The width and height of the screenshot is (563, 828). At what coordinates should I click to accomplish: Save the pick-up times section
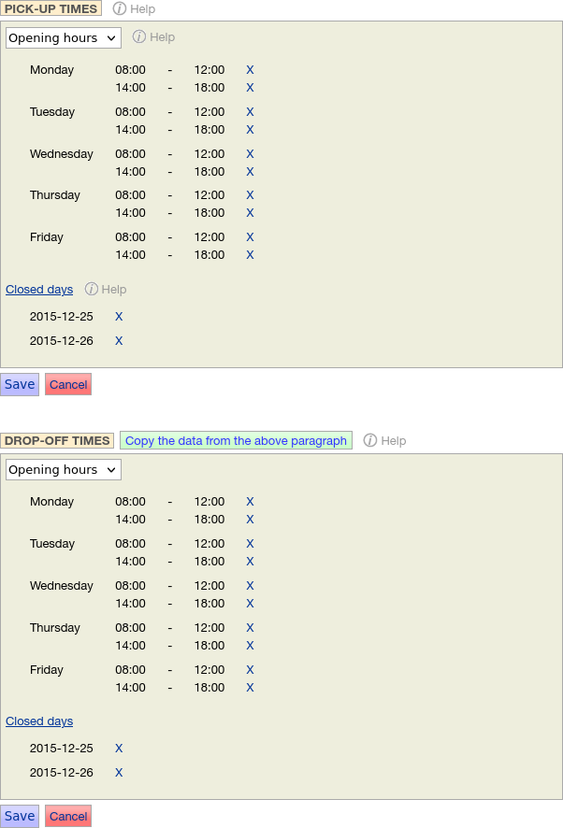[x=20, y=385]
